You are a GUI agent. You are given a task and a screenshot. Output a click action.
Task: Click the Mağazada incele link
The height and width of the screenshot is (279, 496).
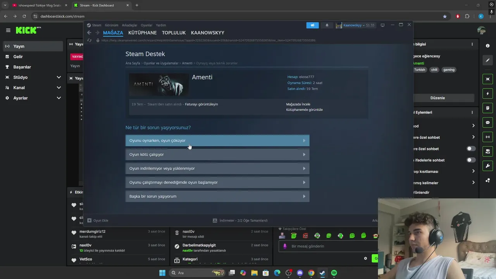[x=298, y=104]
